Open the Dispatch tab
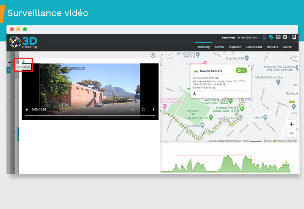304x209 pixels. 235,47
